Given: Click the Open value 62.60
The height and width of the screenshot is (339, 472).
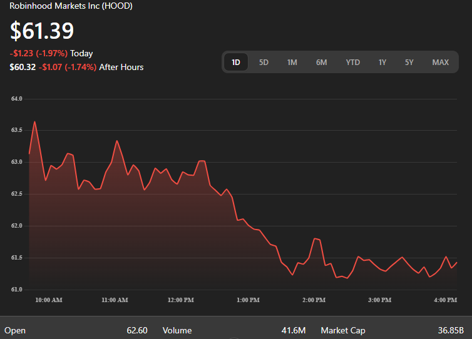Looking at the screenshot, I should tap(136, 330).
